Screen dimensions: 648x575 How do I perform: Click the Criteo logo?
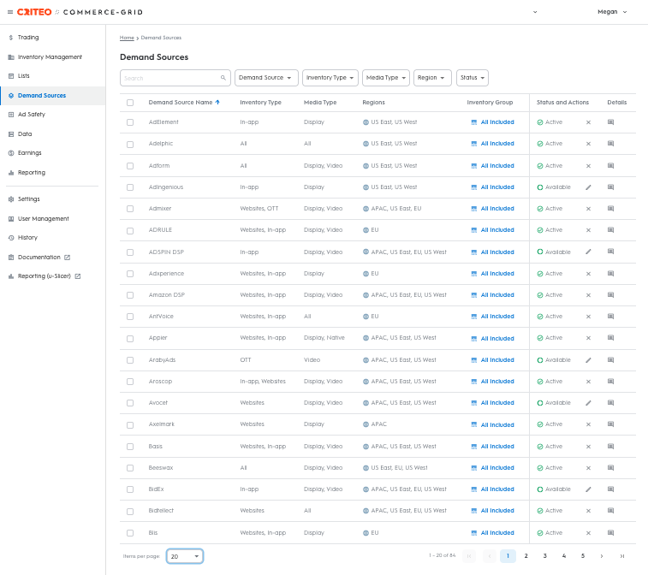pyautogui.click(x=34, y=12)
